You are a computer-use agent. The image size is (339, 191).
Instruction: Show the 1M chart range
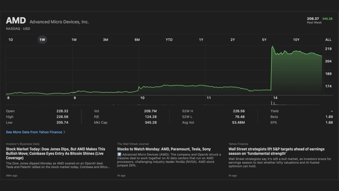(74, 40)
